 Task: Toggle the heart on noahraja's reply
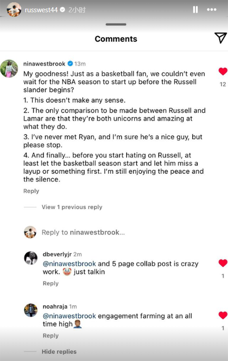click(x=223, y=315)
